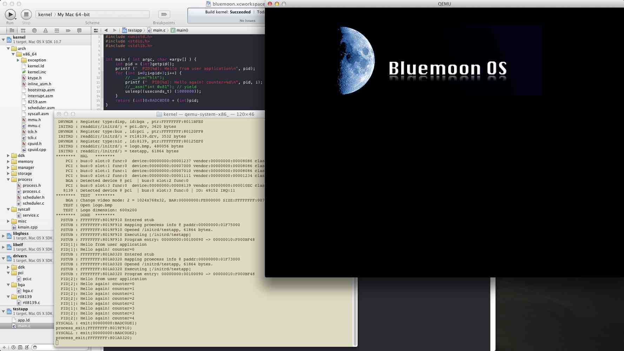The width and height of the screenshot is (624, 351).
Task: Select kernel.ld file
Action: click(33, 66)
